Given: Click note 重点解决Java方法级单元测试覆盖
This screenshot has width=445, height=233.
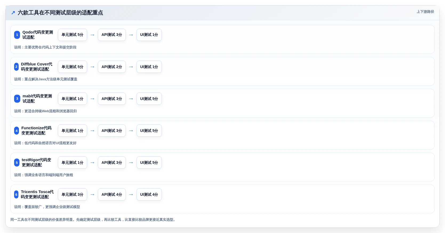Looking at the screenshot, I should pyautogui.click(x=51, y=79).
